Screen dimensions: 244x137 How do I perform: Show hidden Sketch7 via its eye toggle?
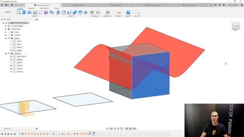point(11,62)
